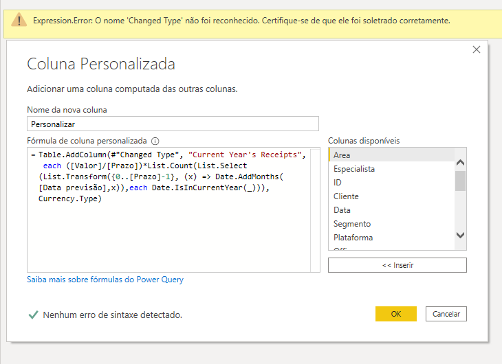Select Data in available columns list
Screen dimensions: 502x364
pyautogui.click(x=391, y=210)
